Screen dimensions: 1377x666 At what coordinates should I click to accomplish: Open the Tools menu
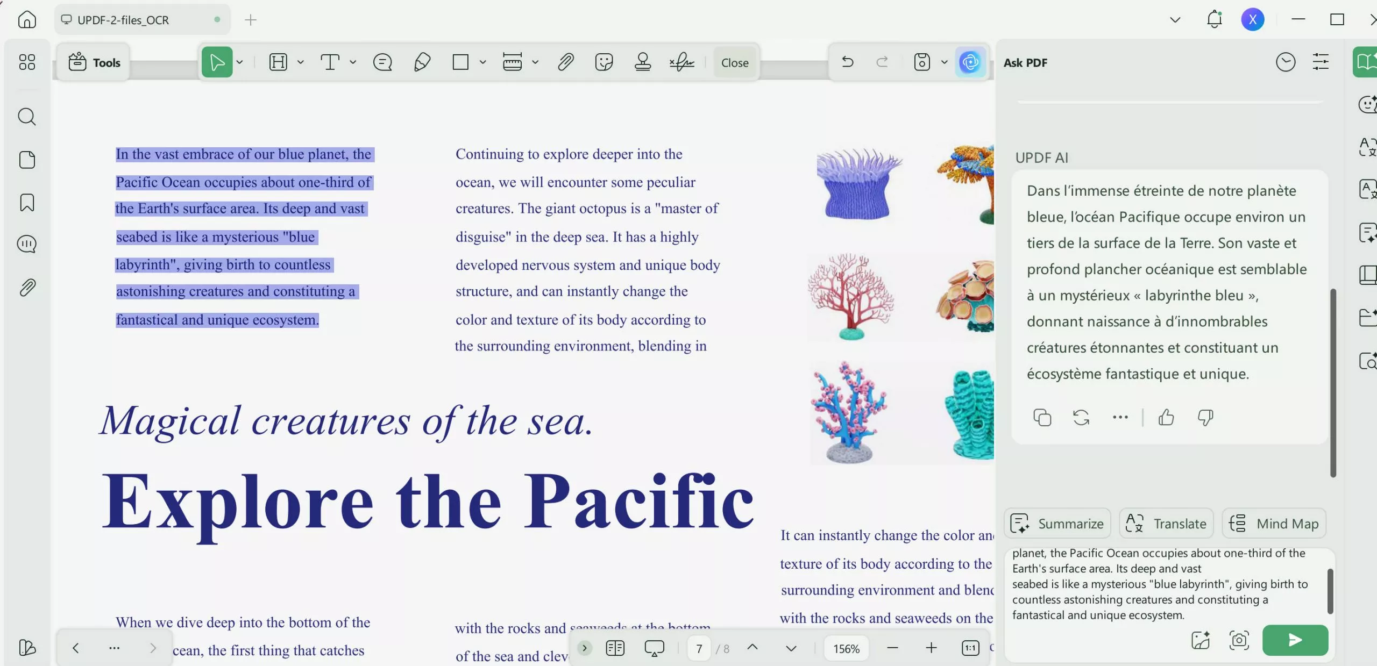click(95, 62)
